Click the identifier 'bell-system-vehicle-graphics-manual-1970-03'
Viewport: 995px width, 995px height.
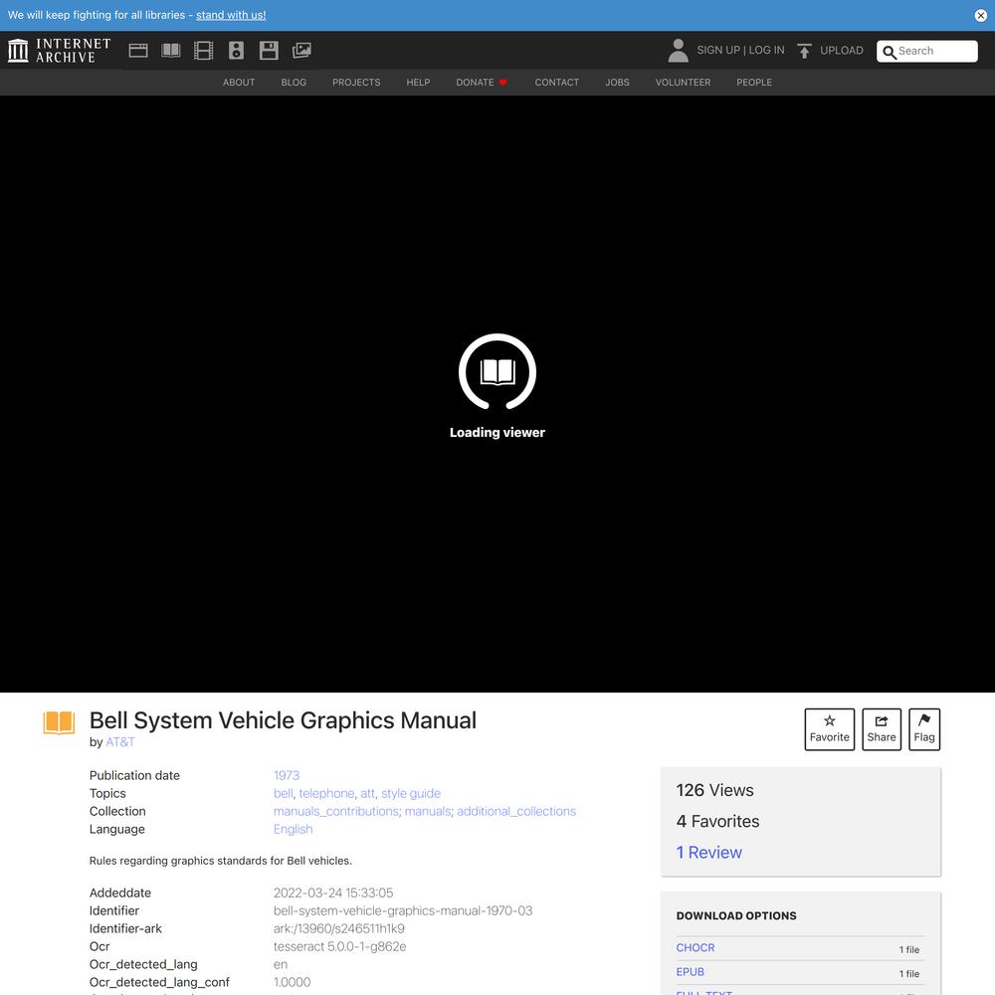403,910
